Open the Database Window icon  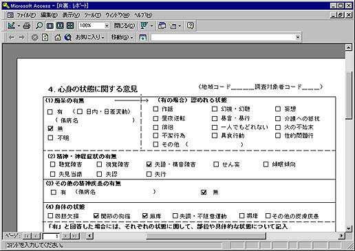(x=162, y=25)
